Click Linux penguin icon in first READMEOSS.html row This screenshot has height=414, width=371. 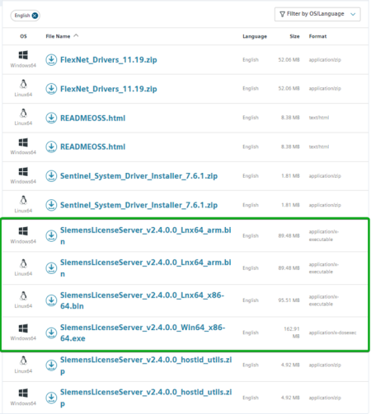(23, 113)
